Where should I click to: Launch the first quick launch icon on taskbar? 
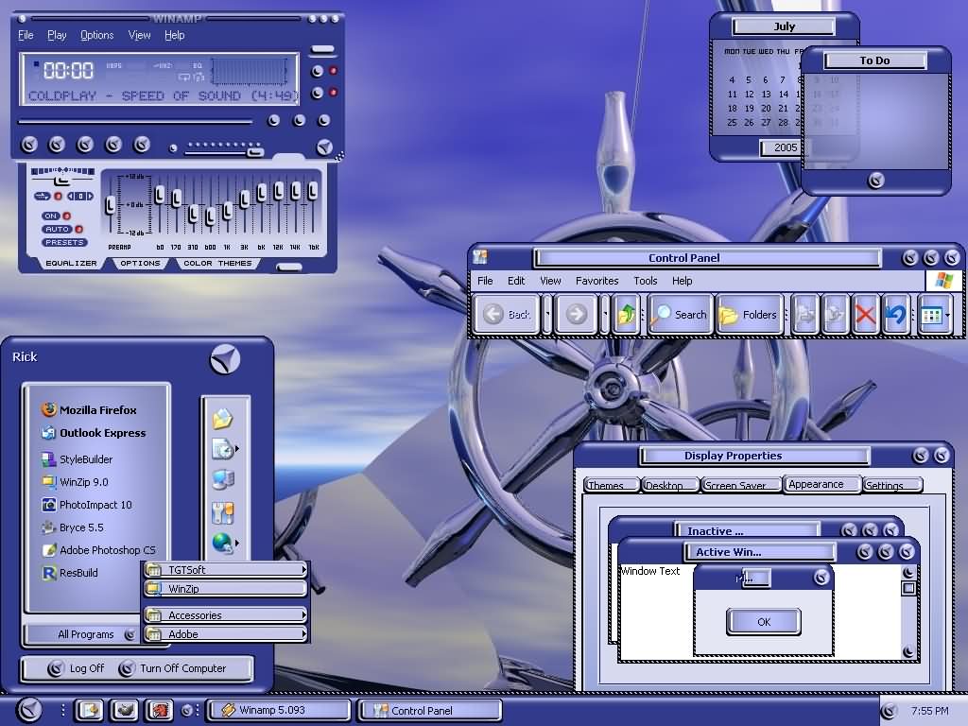[x=90, y=711]
